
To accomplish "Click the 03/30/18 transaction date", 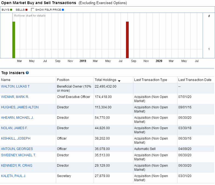I will [185, 128].
